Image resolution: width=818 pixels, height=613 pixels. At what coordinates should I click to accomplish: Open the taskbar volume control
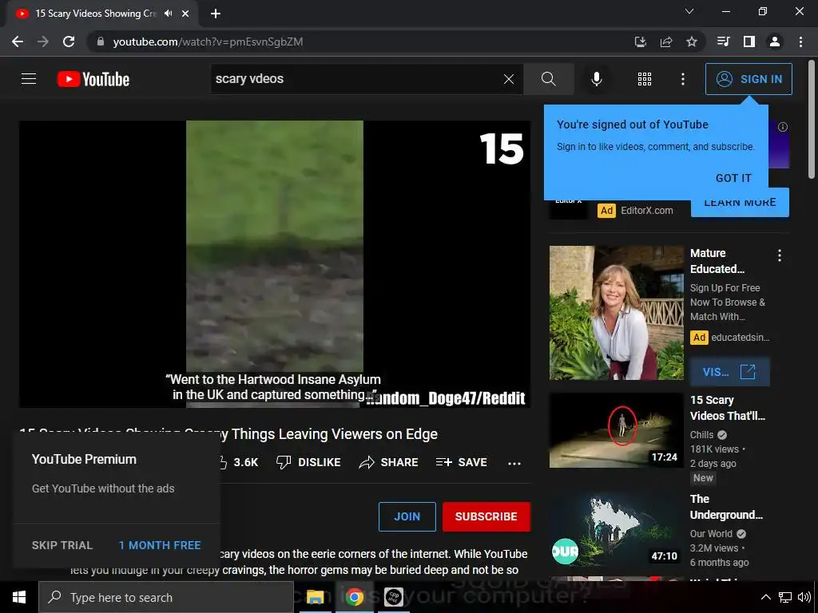pos(804,597)
